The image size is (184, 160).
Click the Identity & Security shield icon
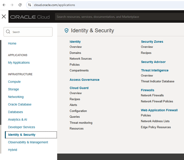66,30
